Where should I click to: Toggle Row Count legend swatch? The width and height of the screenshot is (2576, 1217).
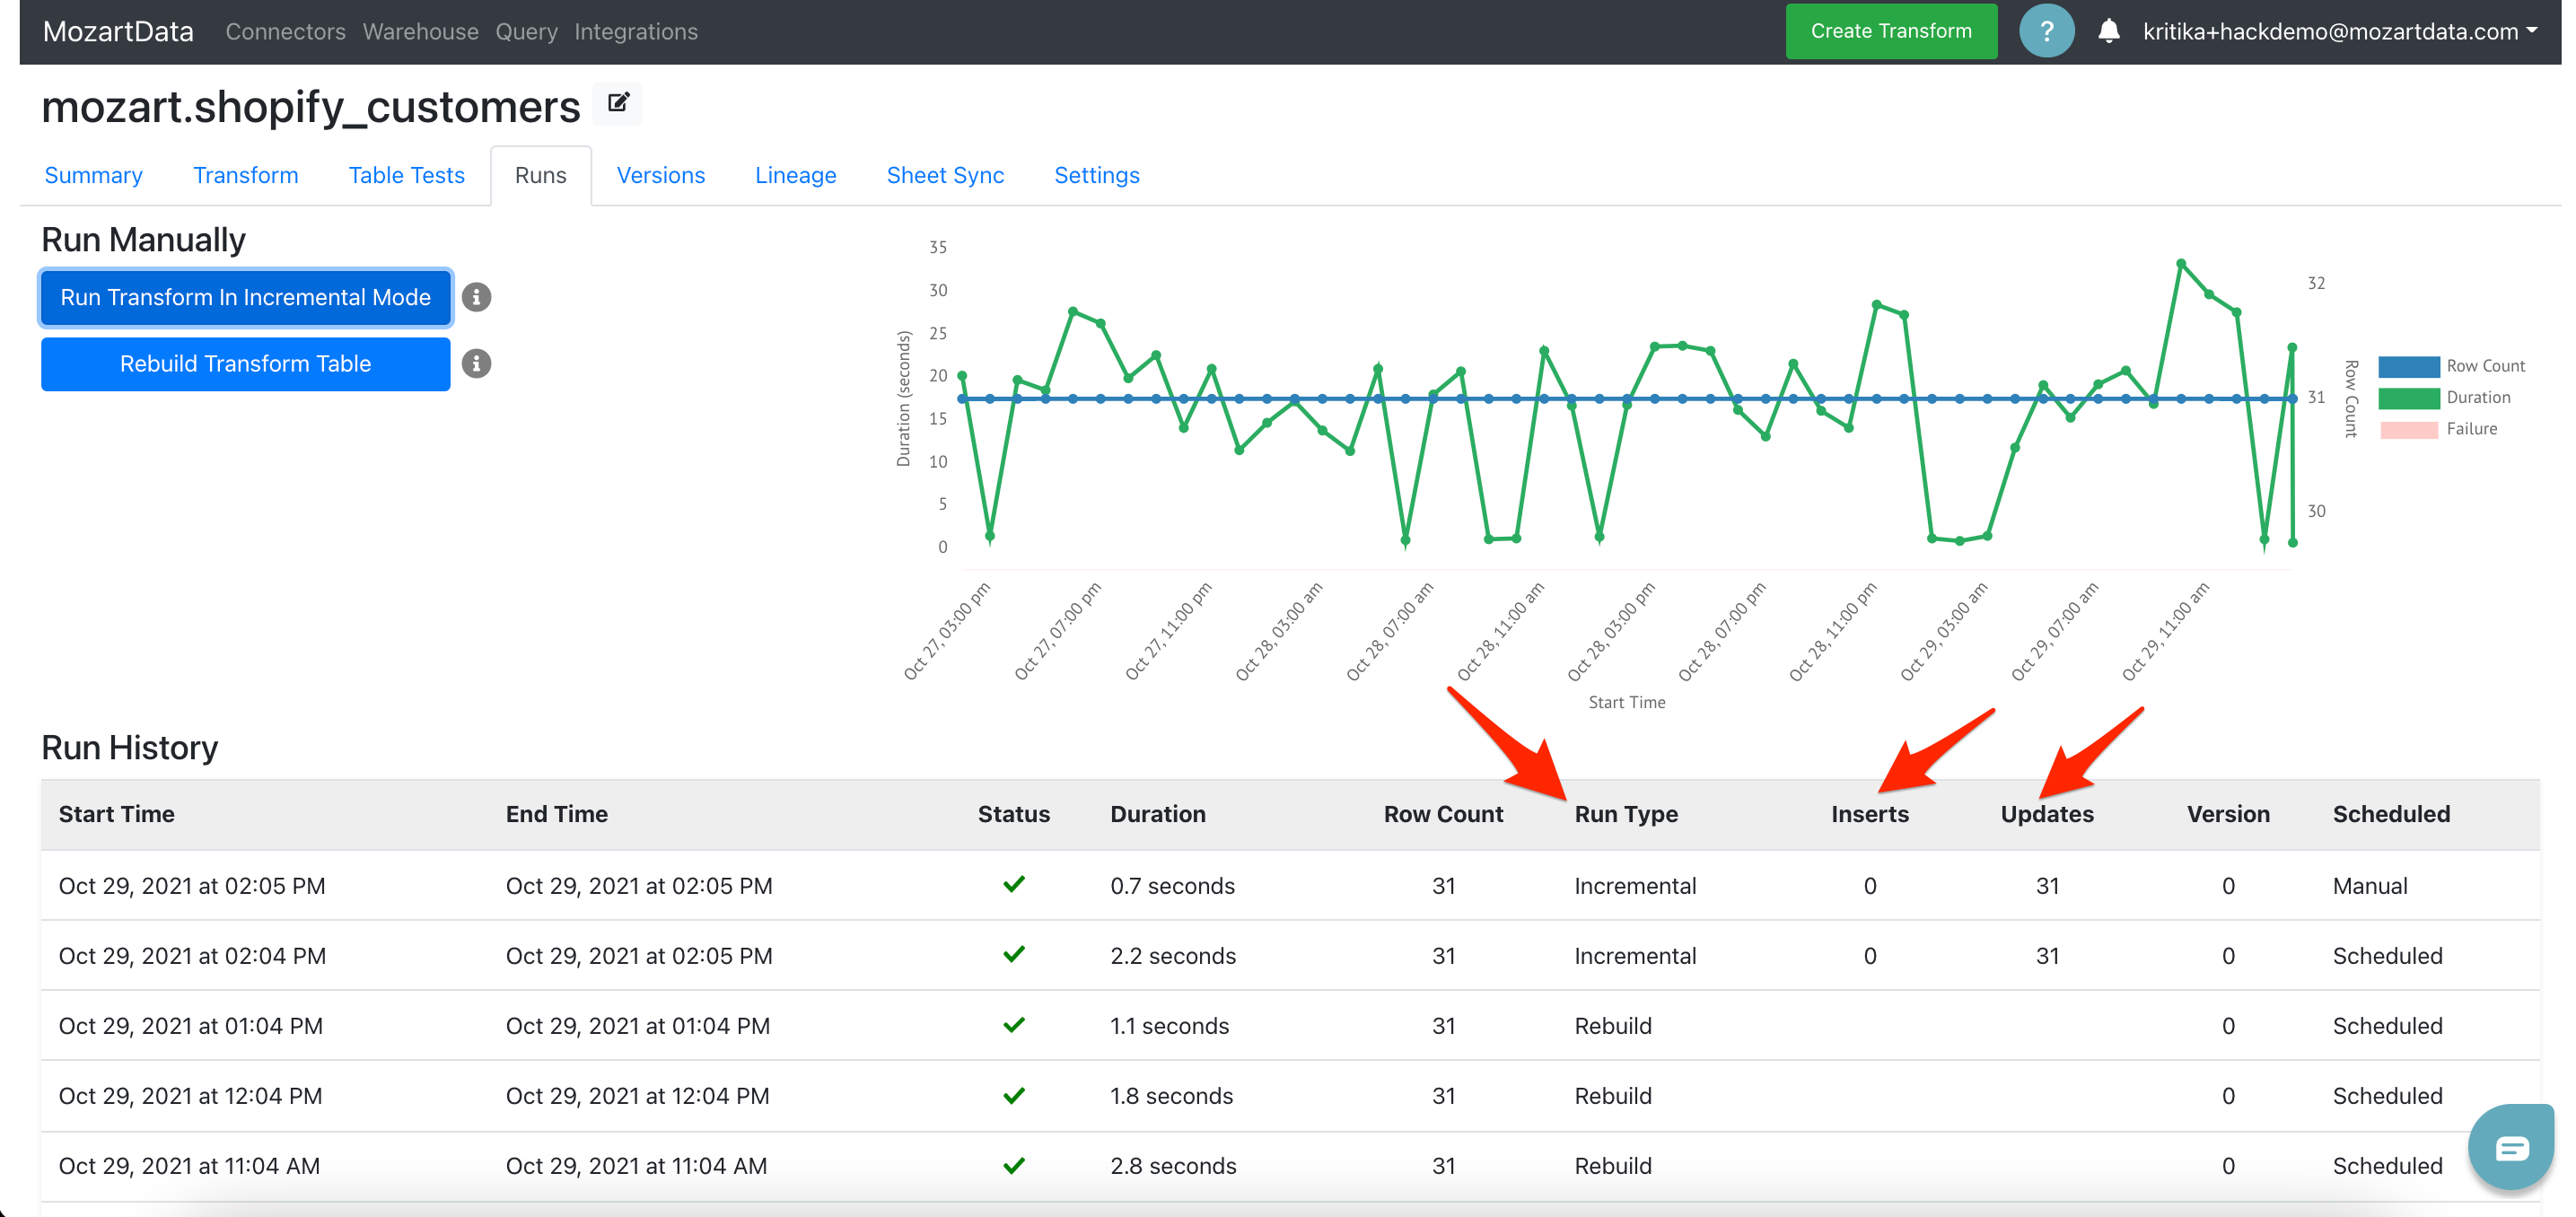coord(2408,366)
